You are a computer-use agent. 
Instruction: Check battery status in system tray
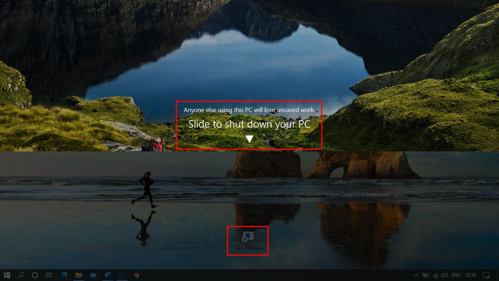(x=426, y=275)
